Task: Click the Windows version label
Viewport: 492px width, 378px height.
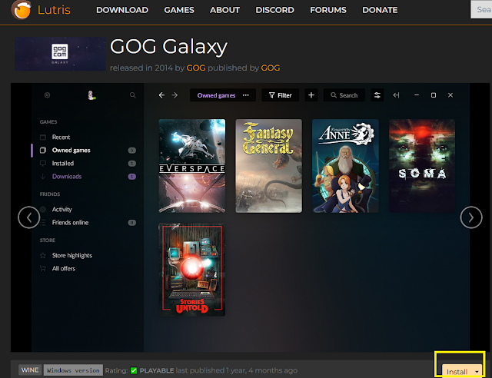Action: tap(73, 370)
